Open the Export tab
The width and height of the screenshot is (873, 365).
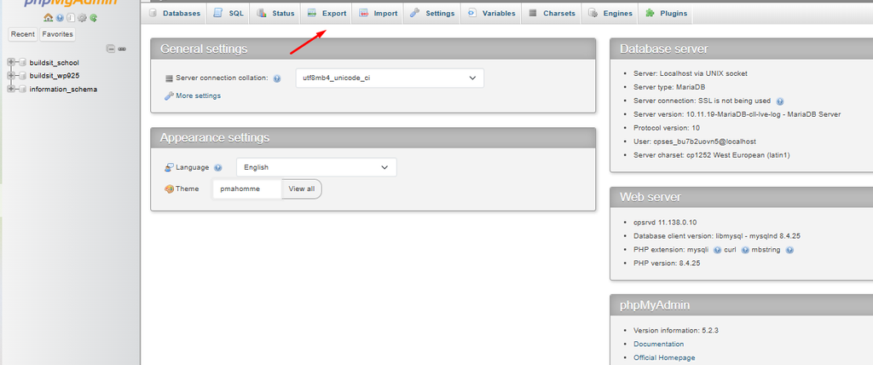click(x=327, y=14)
